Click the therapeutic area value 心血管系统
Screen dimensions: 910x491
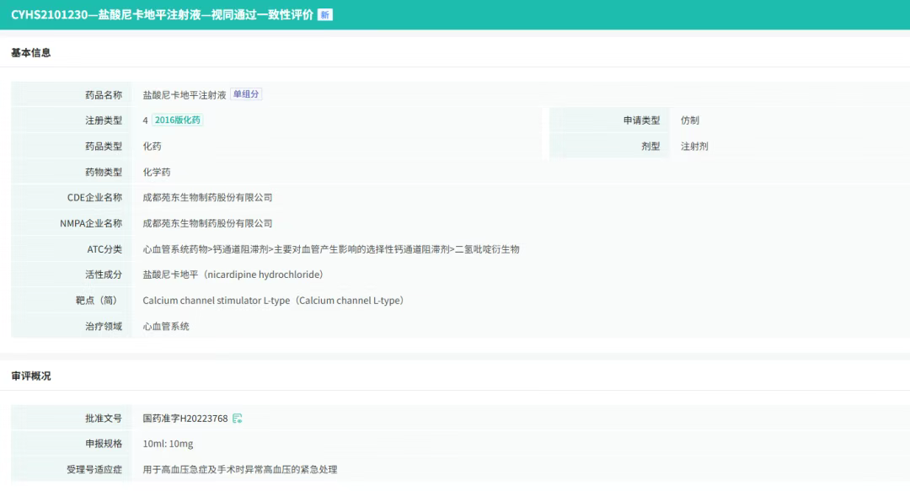(x=166, y=326)
